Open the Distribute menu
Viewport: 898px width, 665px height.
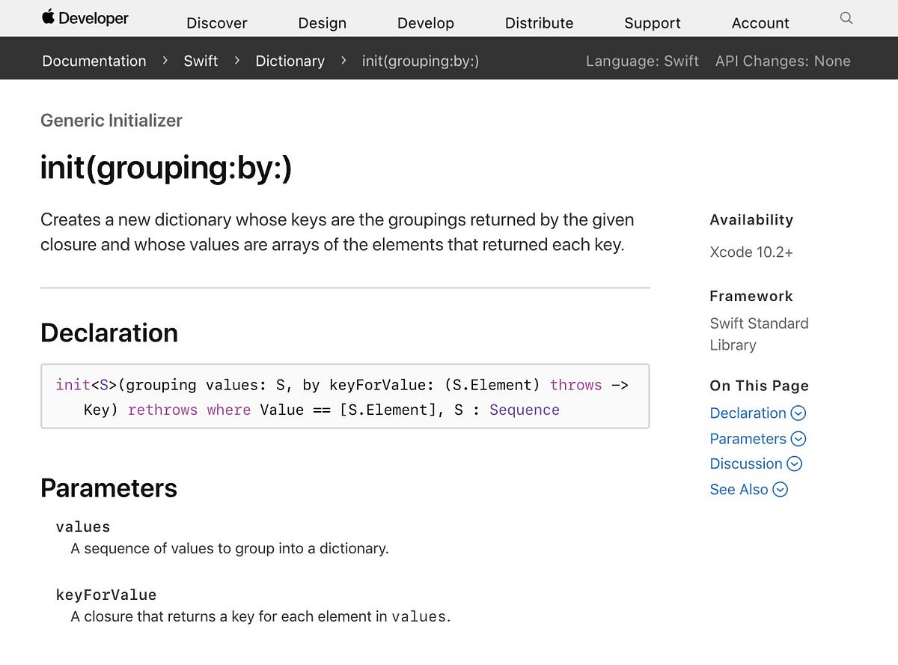click(x=539, y=23)
